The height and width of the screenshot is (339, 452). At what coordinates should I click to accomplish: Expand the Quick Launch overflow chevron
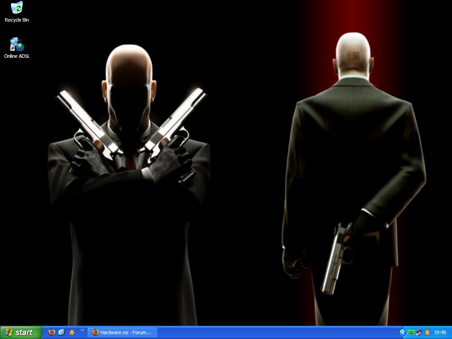pos(83,330)
